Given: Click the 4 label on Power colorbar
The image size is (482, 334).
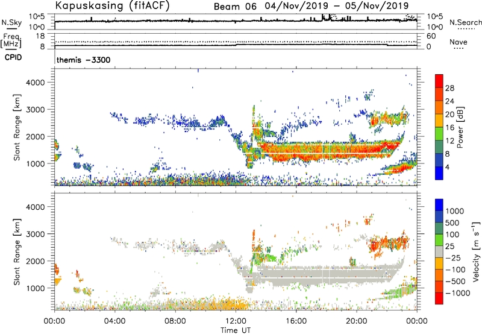Looking at the screenshot, I should [x=447, y=167].
